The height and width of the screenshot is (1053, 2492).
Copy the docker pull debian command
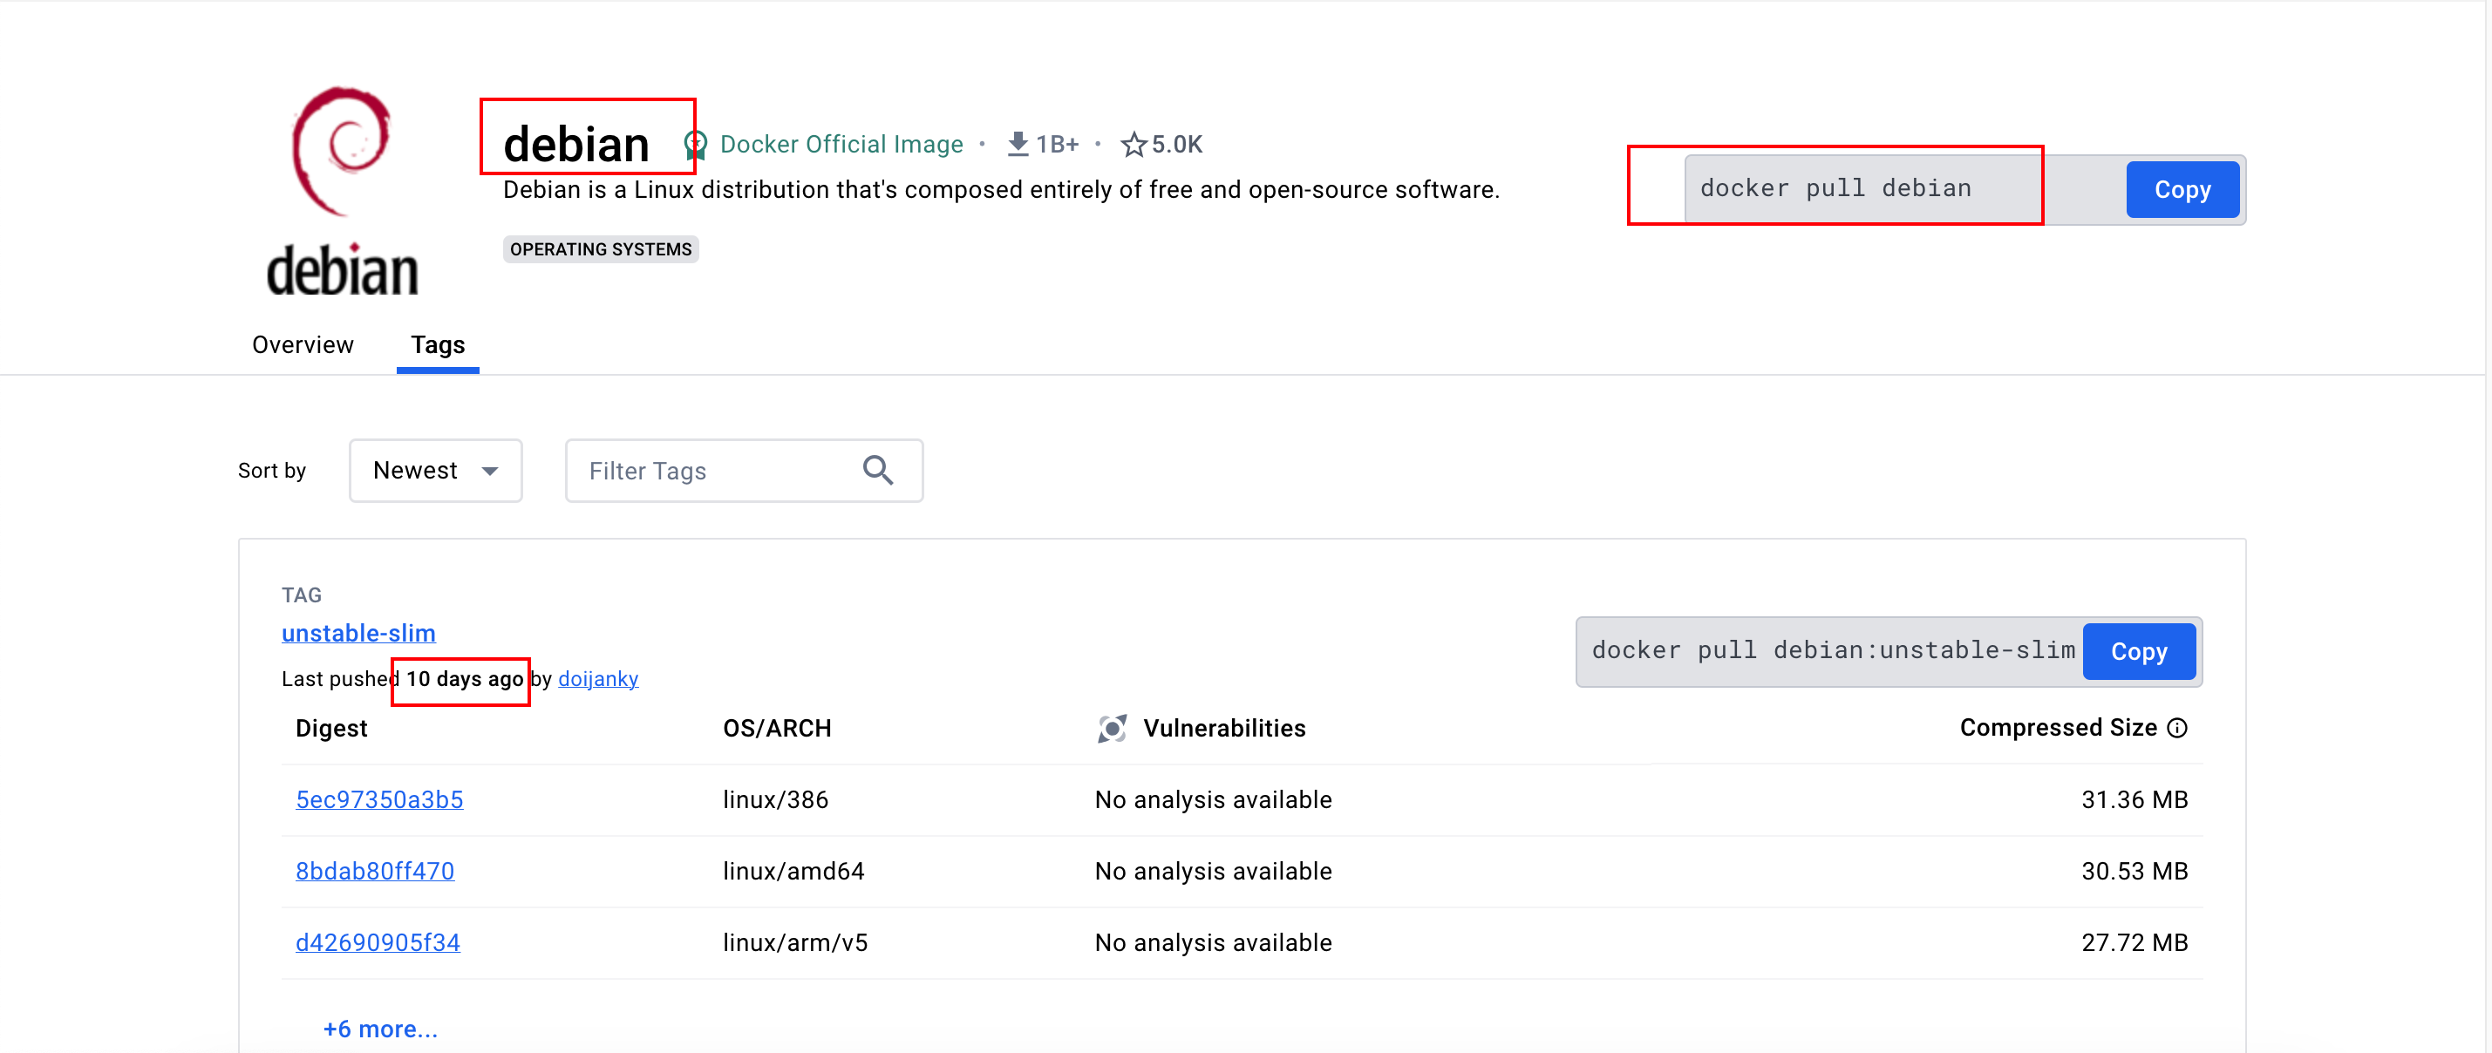click(2182, 189)
